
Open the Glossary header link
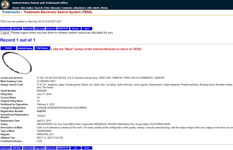point(55,8)
